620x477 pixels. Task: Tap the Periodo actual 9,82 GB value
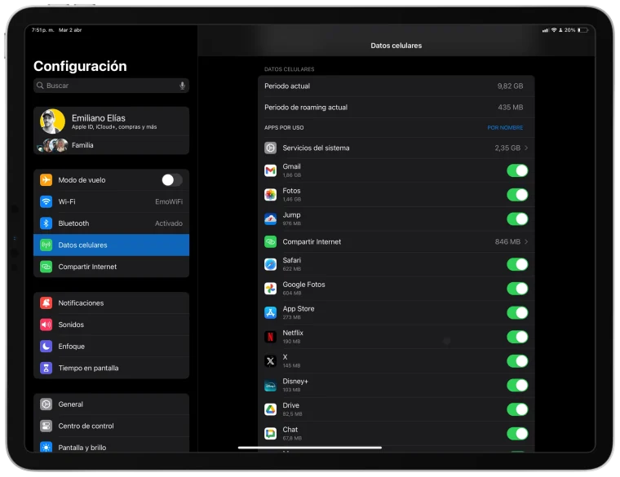click(x=510, y=86)
